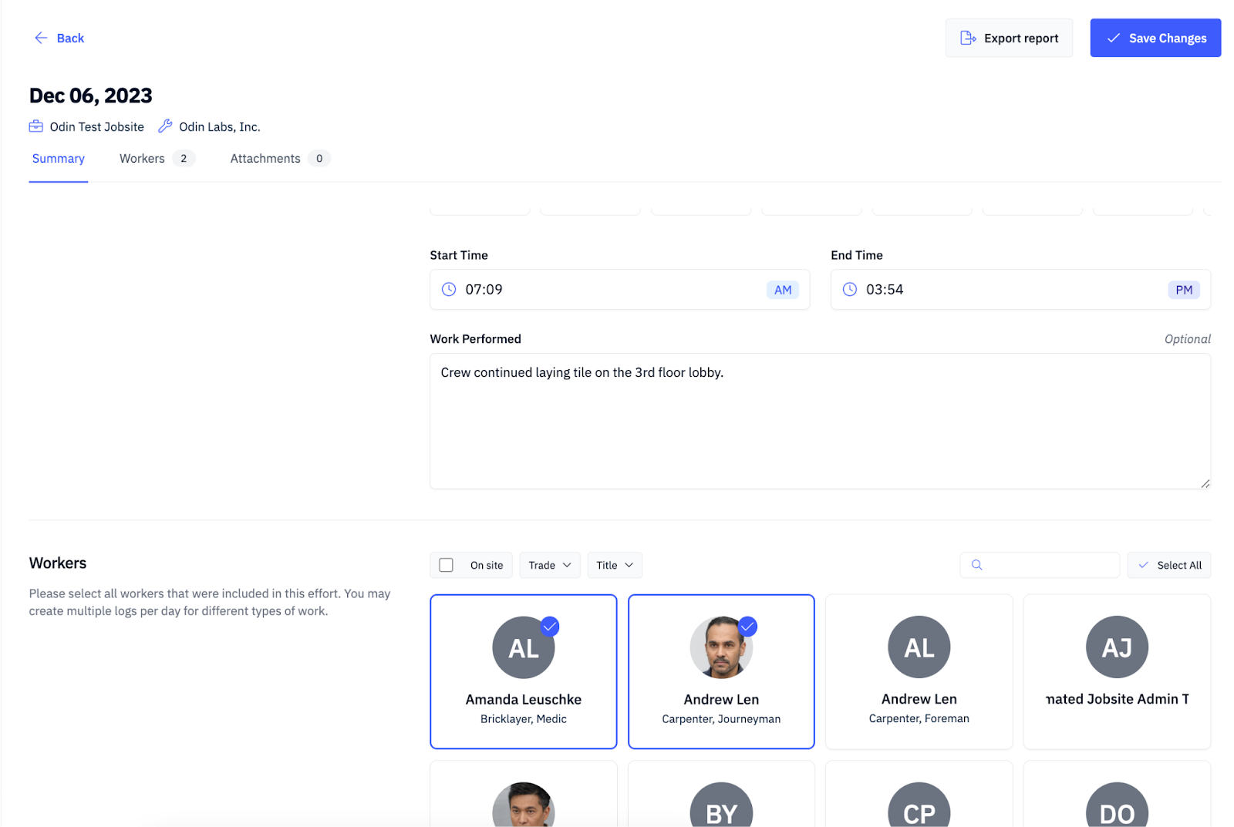
Task: Click the AL avatar of Andrew Len Foreman
Action: coord(919,647)
